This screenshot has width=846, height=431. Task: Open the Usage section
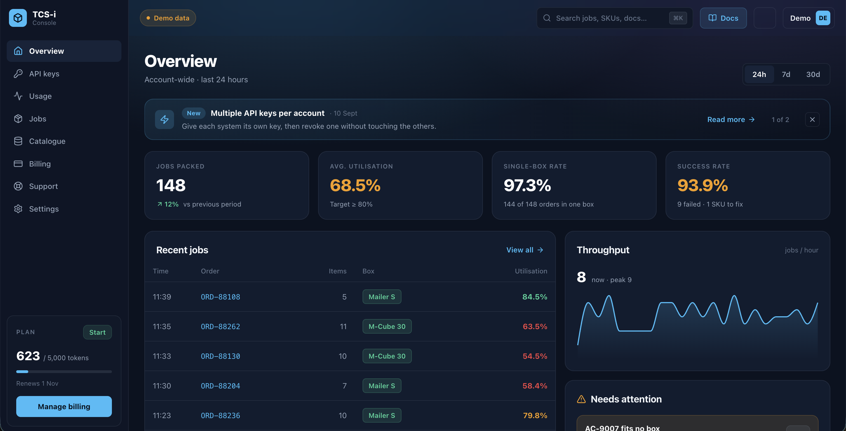click(x=64, y=96)
